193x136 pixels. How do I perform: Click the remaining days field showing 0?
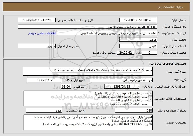[149, 53]
